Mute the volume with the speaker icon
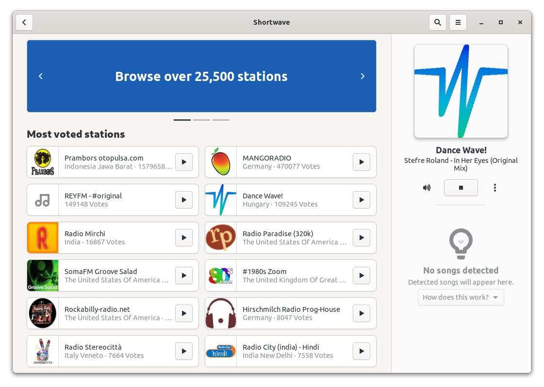Viewport: 544px width, 387px height. point(427,188)
